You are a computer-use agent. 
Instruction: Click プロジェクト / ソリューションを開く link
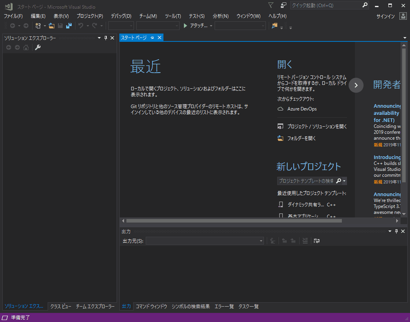[x=317, y=126]
